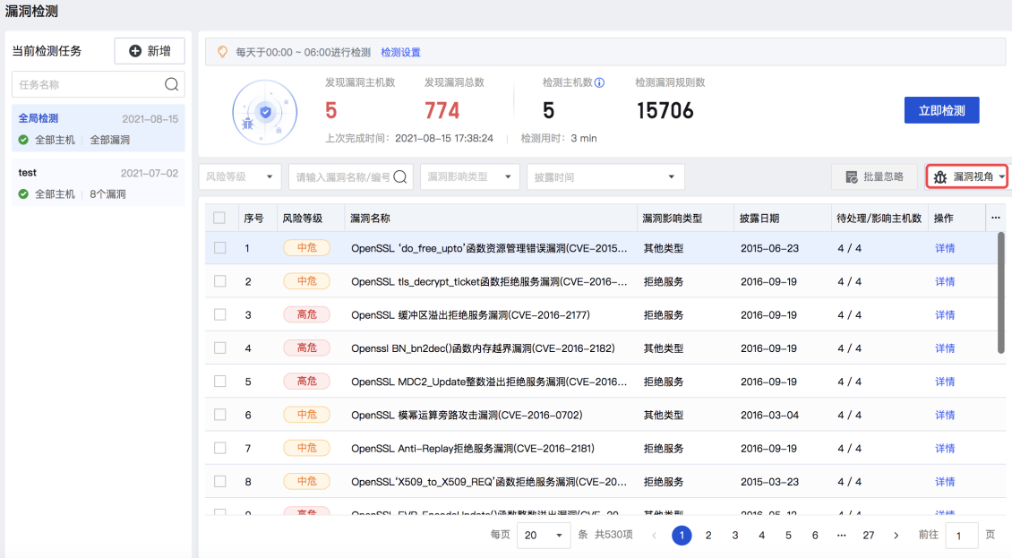Screen dimensions: 1012x558
Task: Expand the 漏洞影响类型 dropdown
Action: click(x=469, y=176)
